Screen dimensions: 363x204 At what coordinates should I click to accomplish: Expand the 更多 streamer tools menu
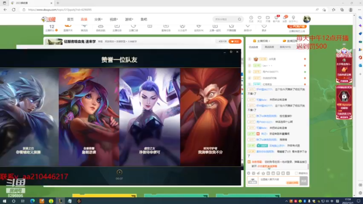(264, 28)
